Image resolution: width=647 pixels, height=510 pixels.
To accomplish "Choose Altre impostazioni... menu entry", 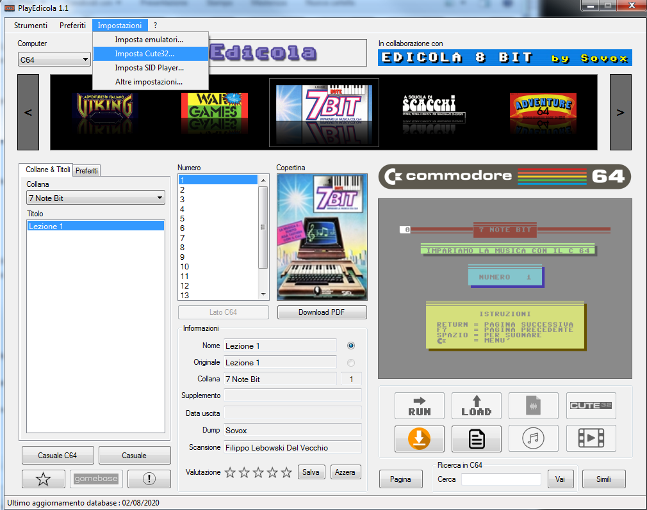I will 151,82.
